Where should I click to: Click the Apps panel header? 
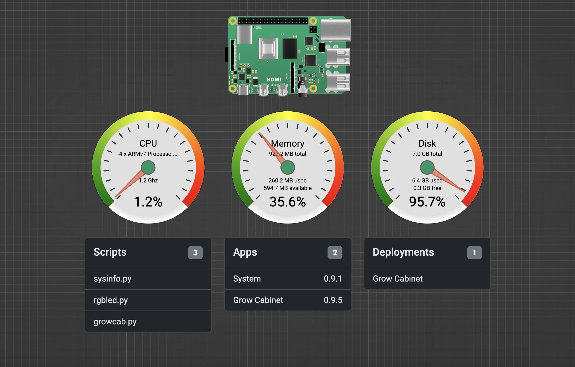pyautogui.click(x=245, y=252)
